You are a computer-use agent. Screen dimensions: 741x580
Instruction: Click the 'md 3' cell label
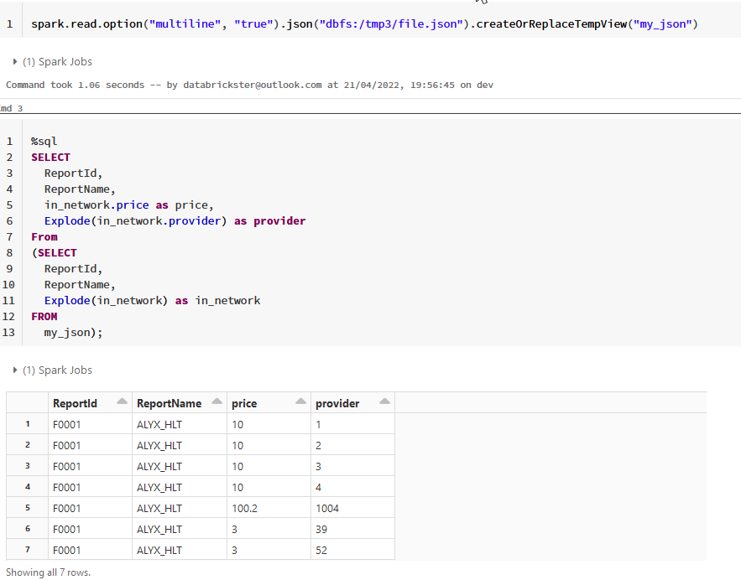coord(12,109)
